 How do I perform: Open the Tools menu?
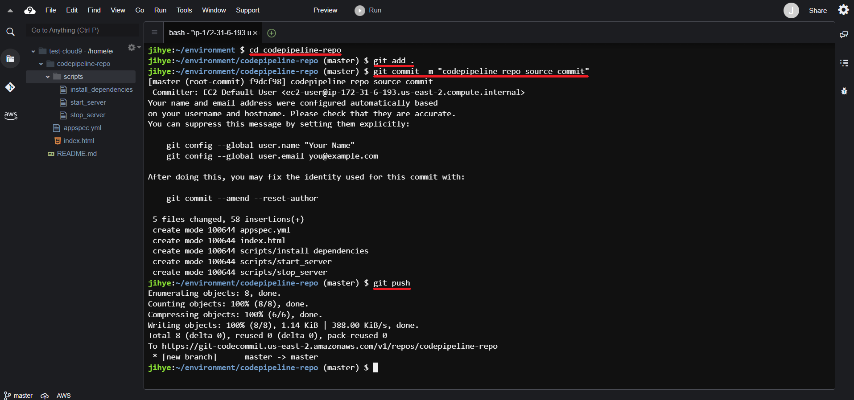click(184, 10)
